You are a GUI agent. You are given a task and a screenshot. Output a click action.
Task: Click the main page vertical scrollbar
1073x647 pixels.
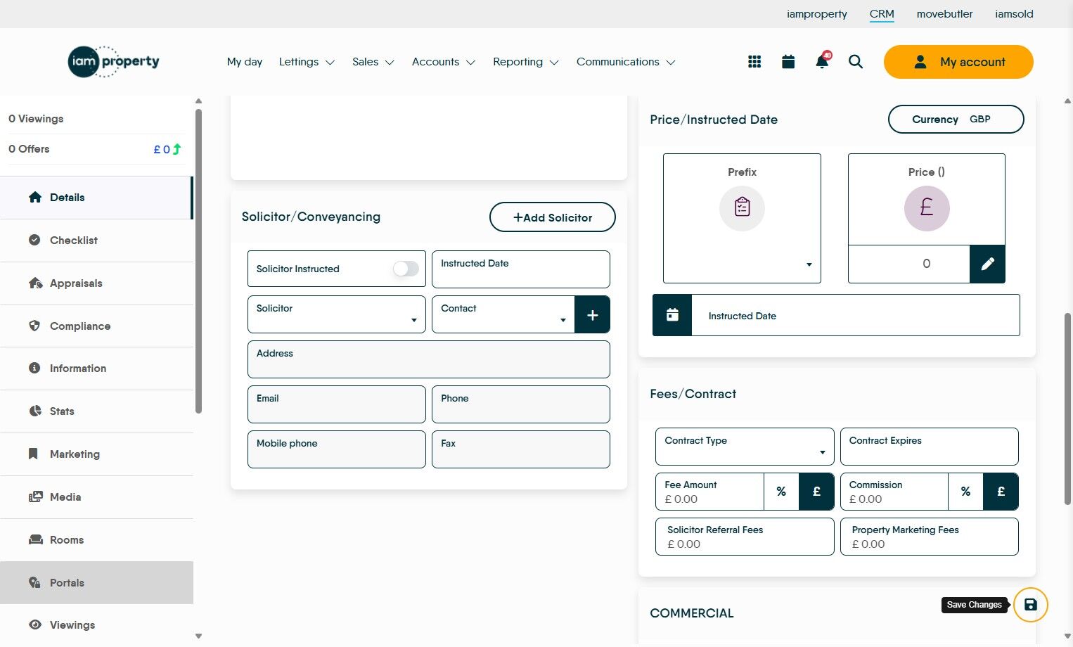(x=1067, y=409)
